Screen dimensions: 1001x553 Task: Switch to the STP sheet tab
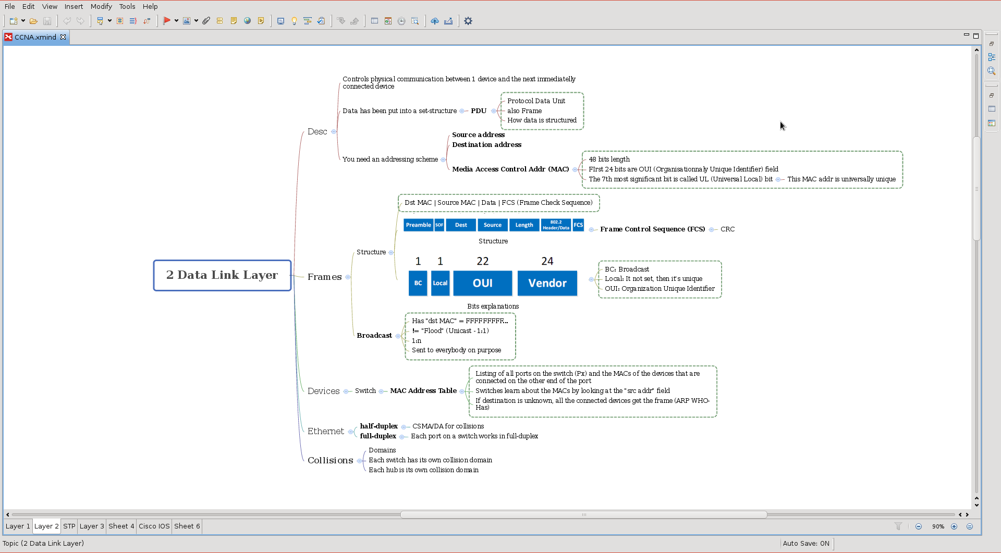coord(69,526)
